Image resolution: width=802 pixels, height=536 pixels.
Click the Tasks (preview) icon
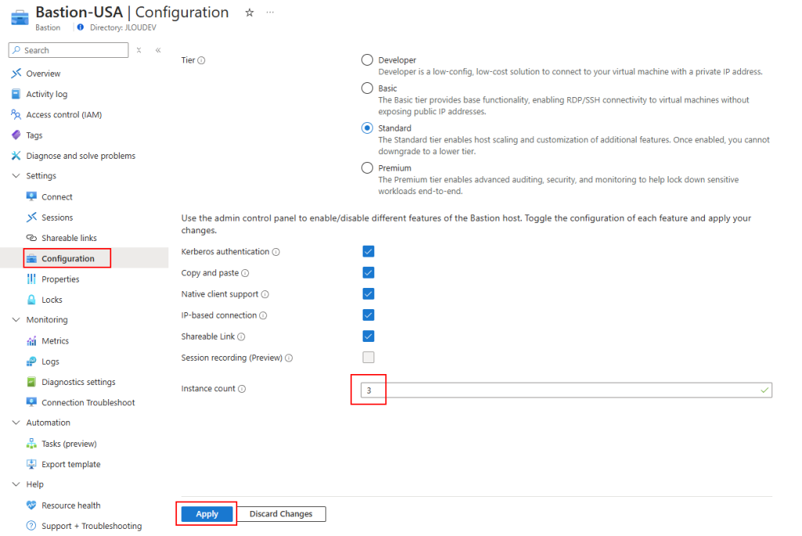(31, 444)
